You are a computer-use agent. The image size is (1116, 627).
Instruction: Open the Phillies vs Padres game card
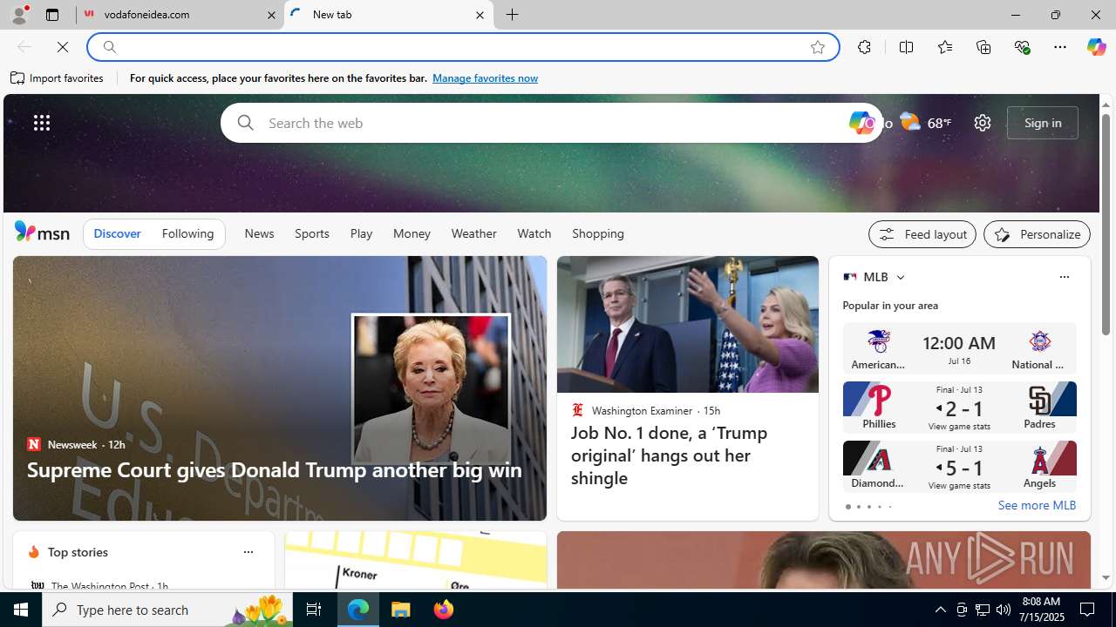pyautogui.click(x=959, y=408)
